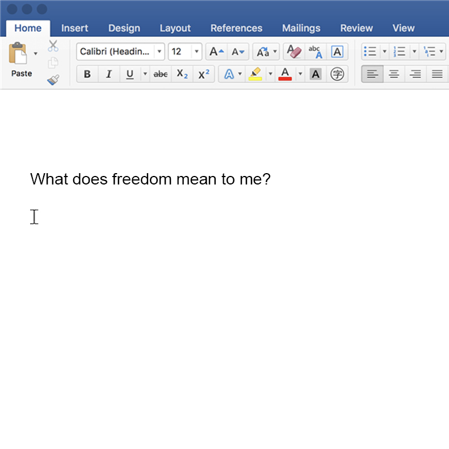
Task: Click the window zoom button
Action: click(42, 9)
